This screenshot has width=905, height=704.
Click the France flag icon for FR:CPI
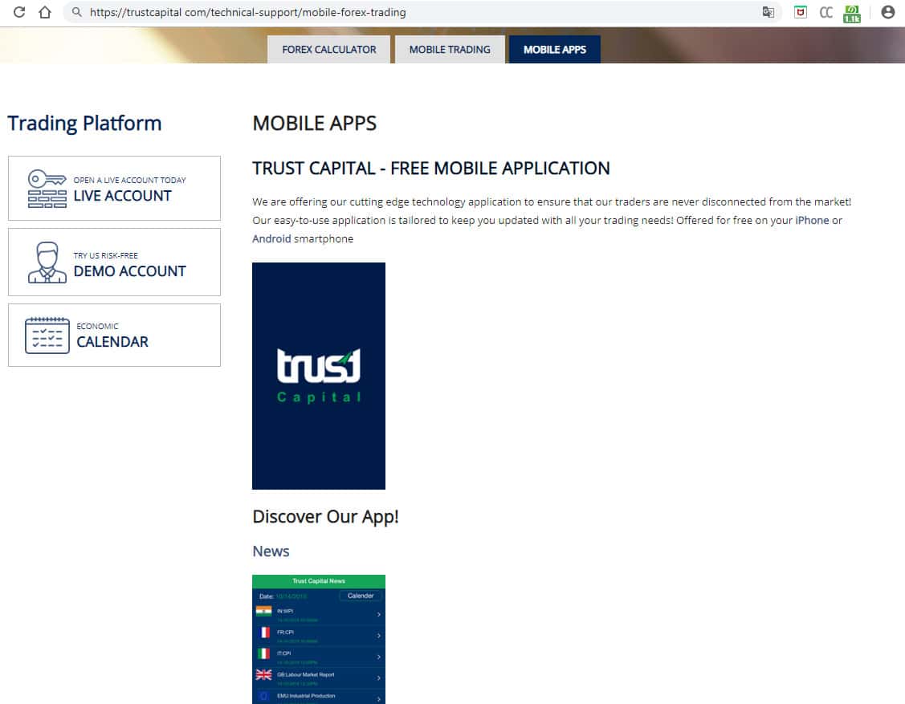pos(263,633)
